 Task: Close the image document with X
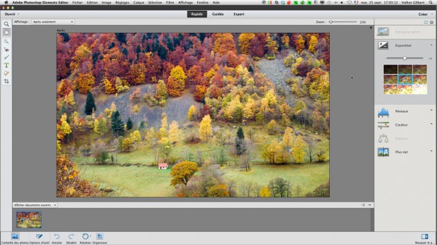click(x=371, y=28)
